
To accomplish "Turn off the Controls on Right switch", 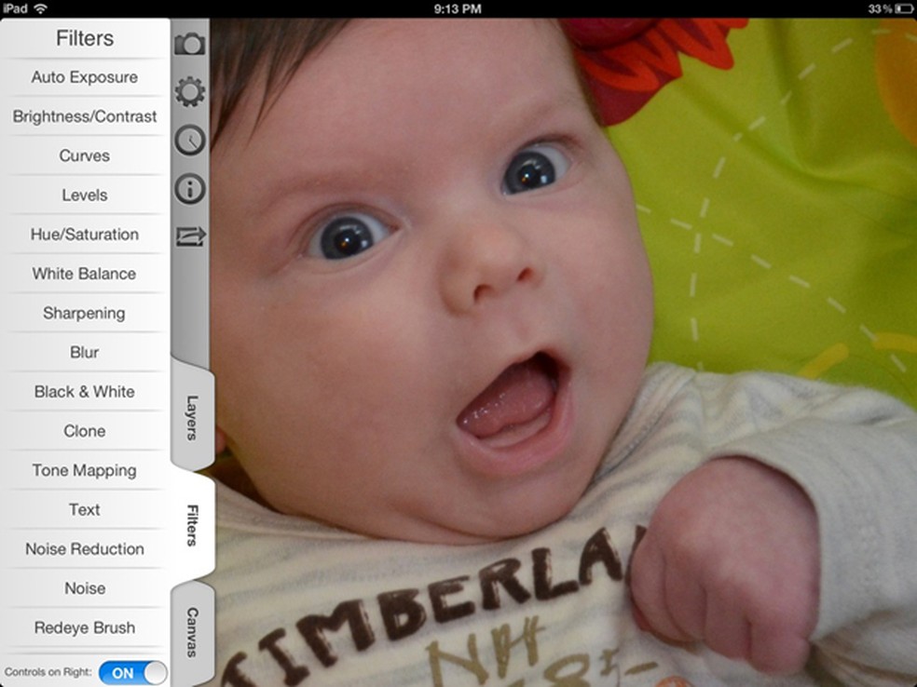I will [x=132, y=673].
